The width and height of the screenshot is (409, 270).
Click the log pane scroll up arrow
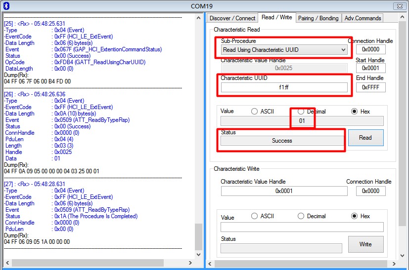pyautogui.click(x=198, y=18)
